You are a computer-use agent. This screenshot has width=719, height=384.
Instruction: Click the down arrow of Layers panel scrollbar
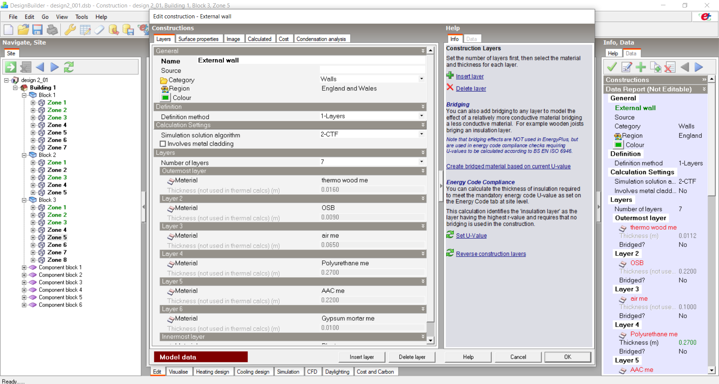(431, 341)
